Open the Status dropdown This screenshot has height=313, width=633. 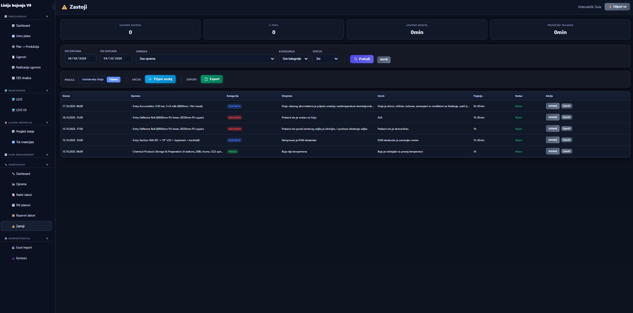[326, 59]
